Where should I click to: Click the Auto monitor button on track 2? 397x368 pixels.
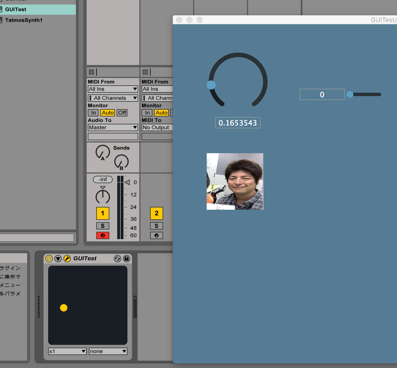tap(161, 113)
